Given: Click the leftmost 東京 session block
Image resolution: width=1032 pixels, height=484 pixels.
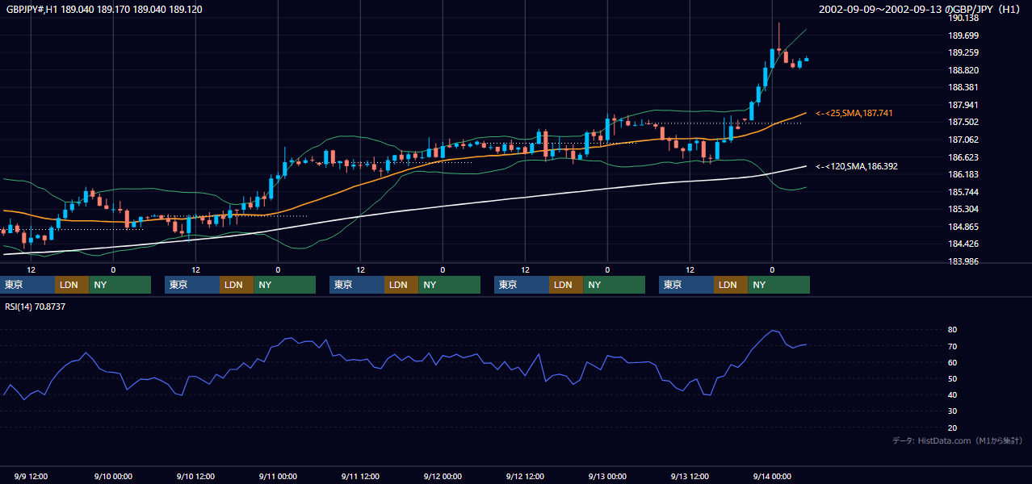Looking at the screenshot, I should (27, 285).
